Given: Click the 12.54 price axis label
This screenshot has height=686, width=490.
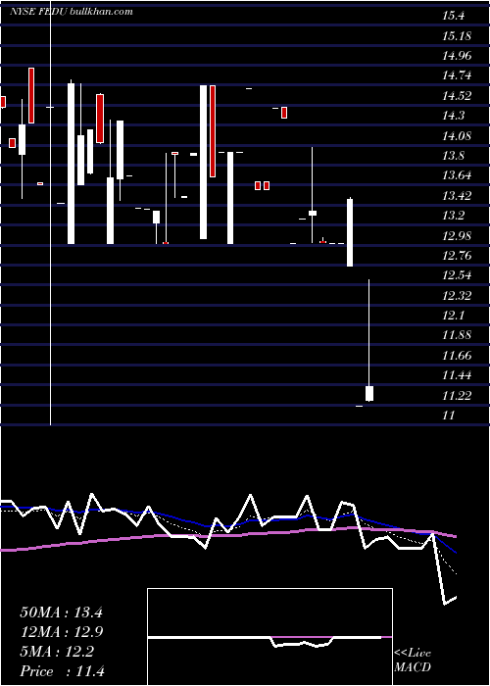Looking at the screenshot, I should tap(457, 275).
